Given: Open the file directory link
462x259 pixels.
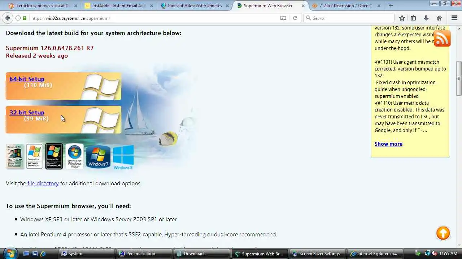Looking at the screenshot, I should coord(43,183).
